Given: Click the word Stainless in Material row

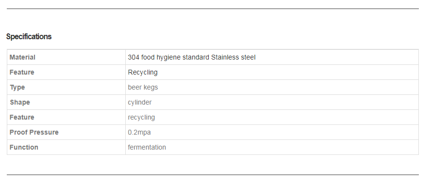Looking at the screenshot, I should 225,57.
